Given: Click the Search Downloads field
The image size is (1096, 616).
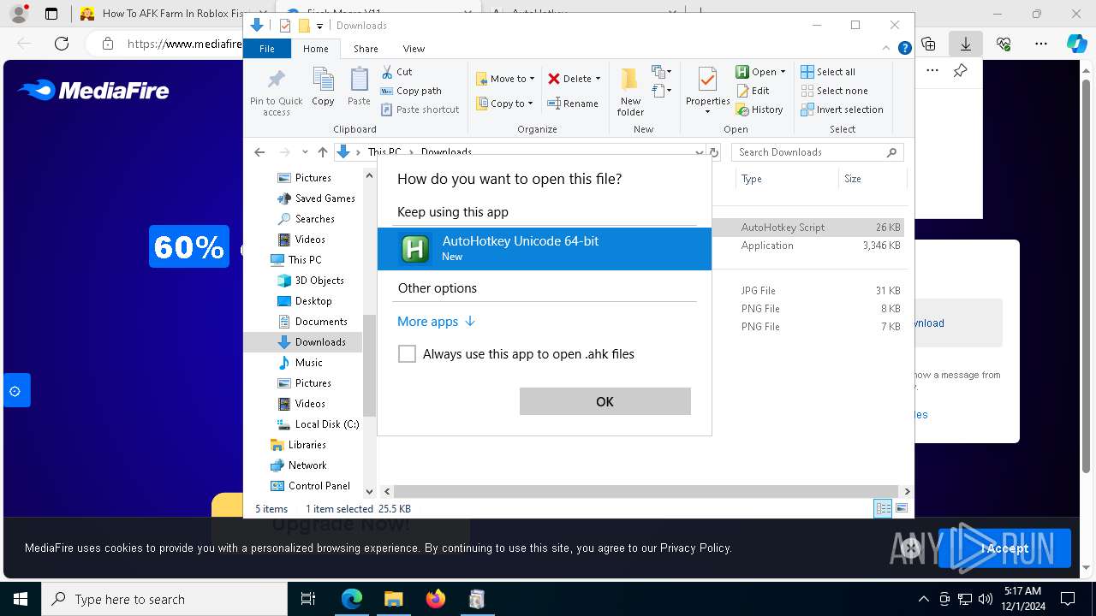Looking at the screenshot, I should 818,152.
